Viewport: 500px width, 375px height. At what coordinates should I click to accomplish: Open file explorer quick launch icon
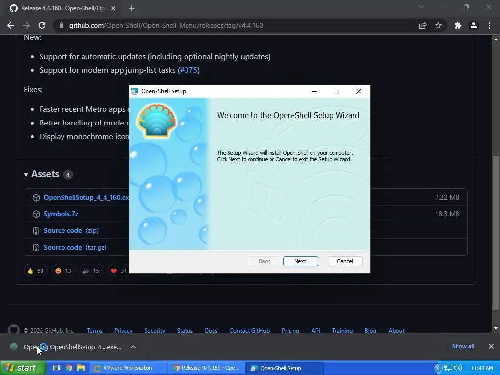[81, 368]
